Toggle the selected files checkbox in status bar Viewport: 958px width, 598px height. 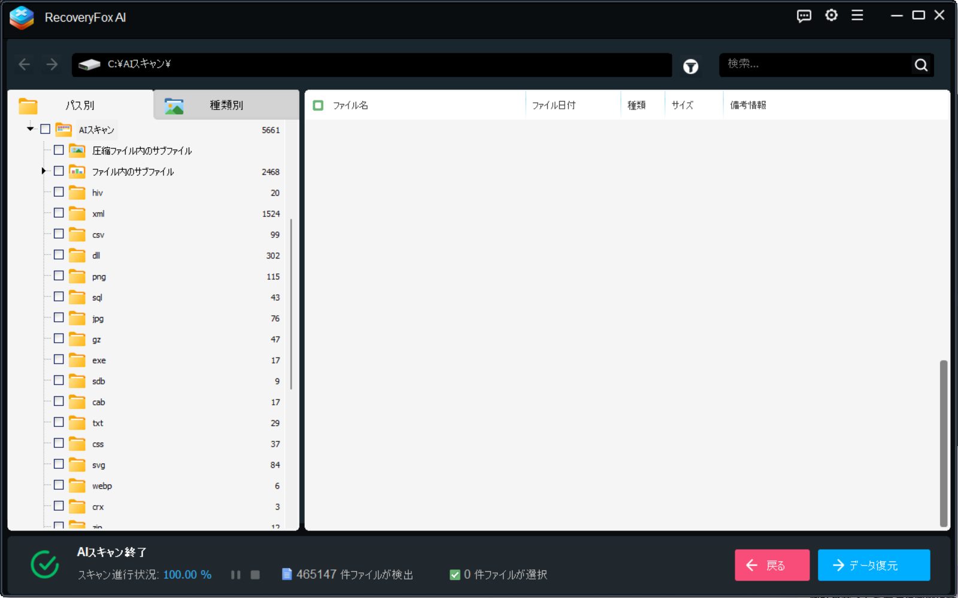coord(455,575)
